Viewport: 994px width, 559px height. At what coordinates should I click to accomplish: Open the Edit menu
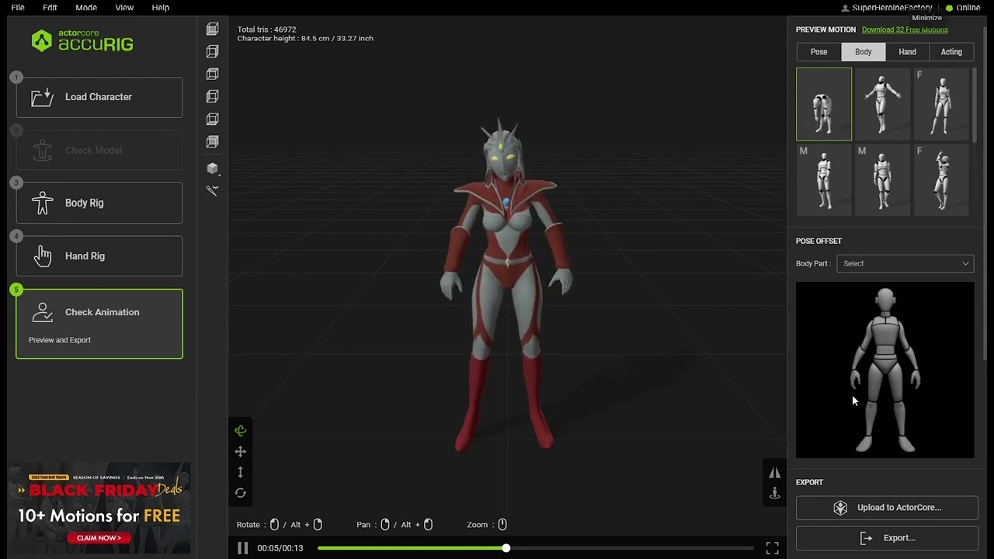50,8
